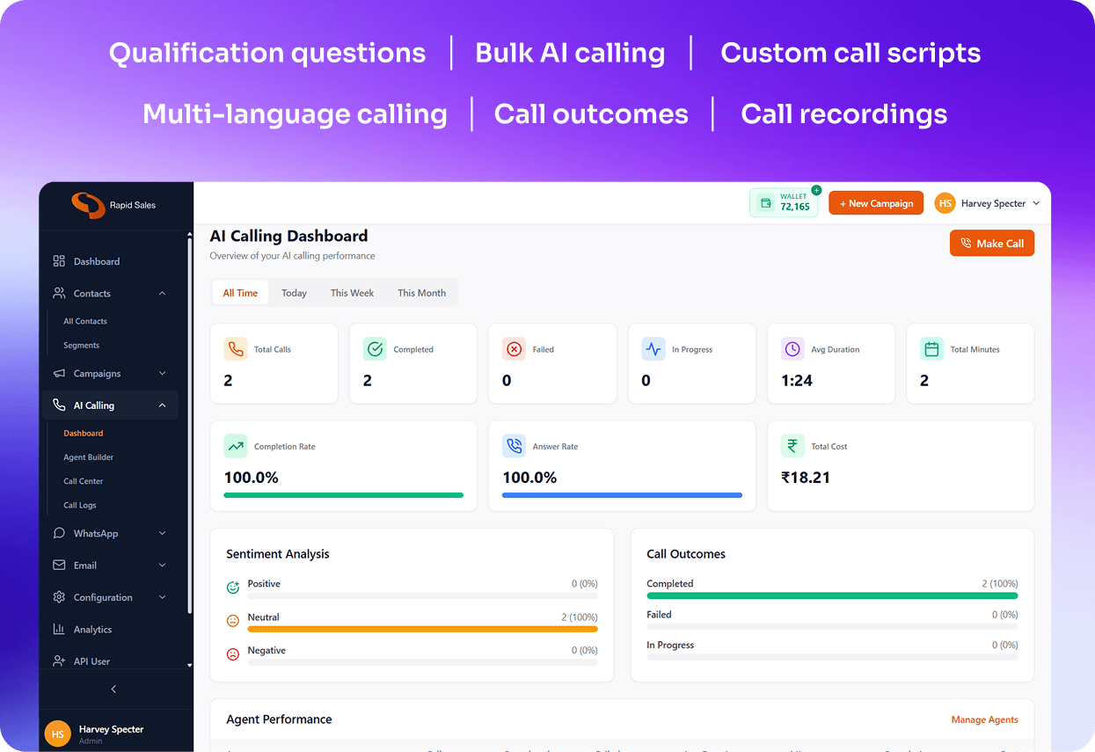Open Agent Builder in sidebar

[88, 457]
